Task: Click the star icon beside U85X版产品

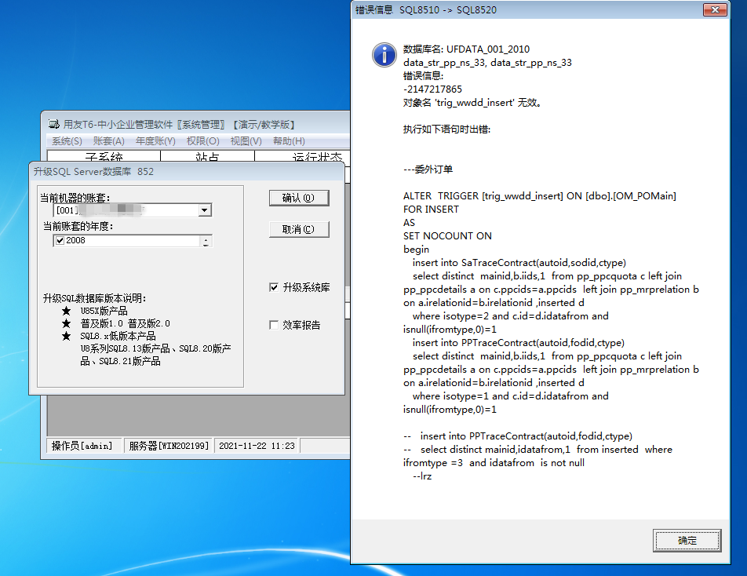Action: point(66,311)
